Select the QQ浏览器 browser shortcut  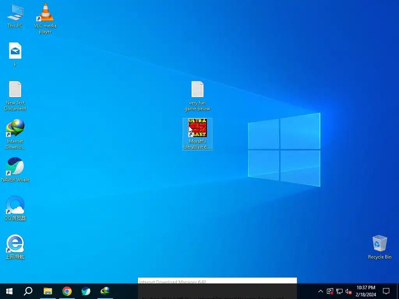(15, 208)
